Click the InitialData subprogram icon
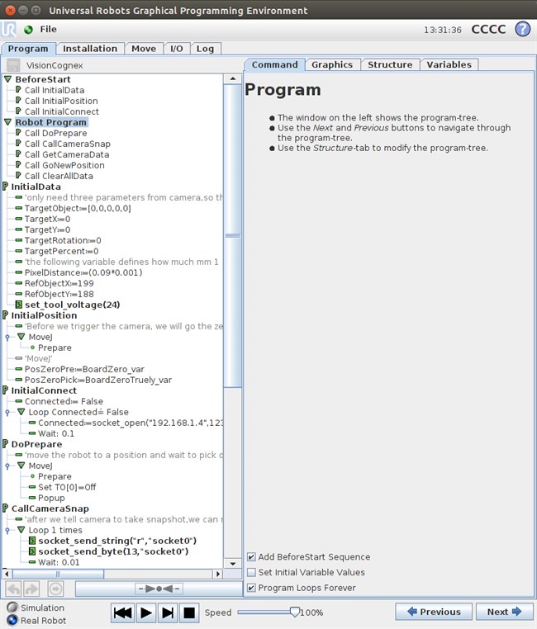The height and width of the screenshot is (629, 537). [5, 187]
